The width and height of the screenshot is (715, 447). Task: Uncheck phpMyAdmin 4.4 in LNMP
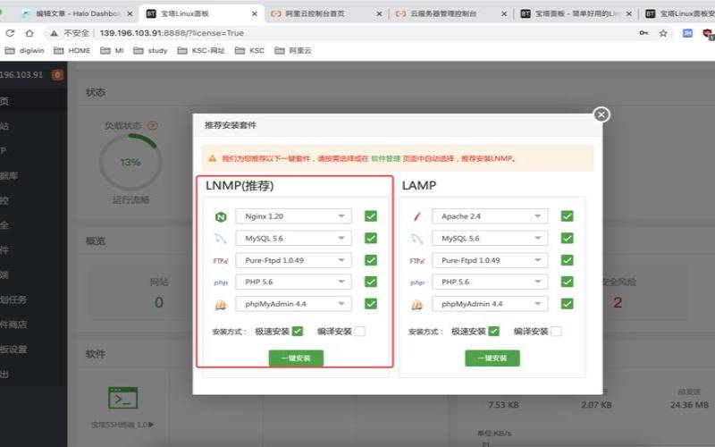point(371,304)
